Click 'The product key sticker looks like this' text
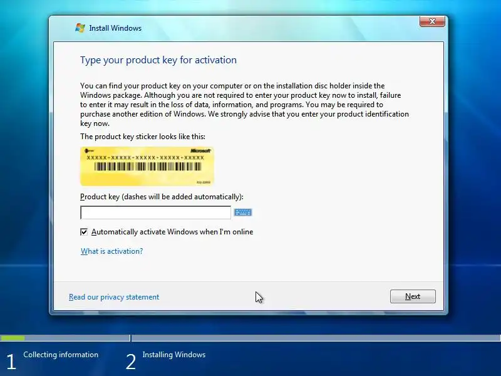501x376 pixels. pyautogui.click(x=143, y=137)
